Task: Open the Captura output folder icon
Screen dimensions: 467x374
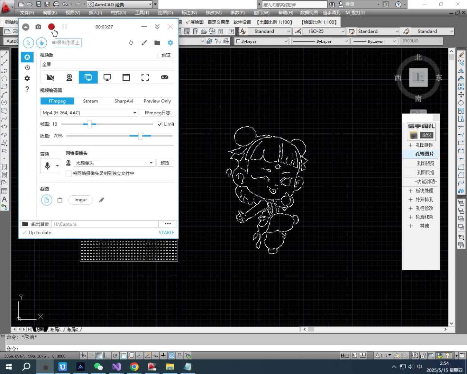Action: (157, 43)
